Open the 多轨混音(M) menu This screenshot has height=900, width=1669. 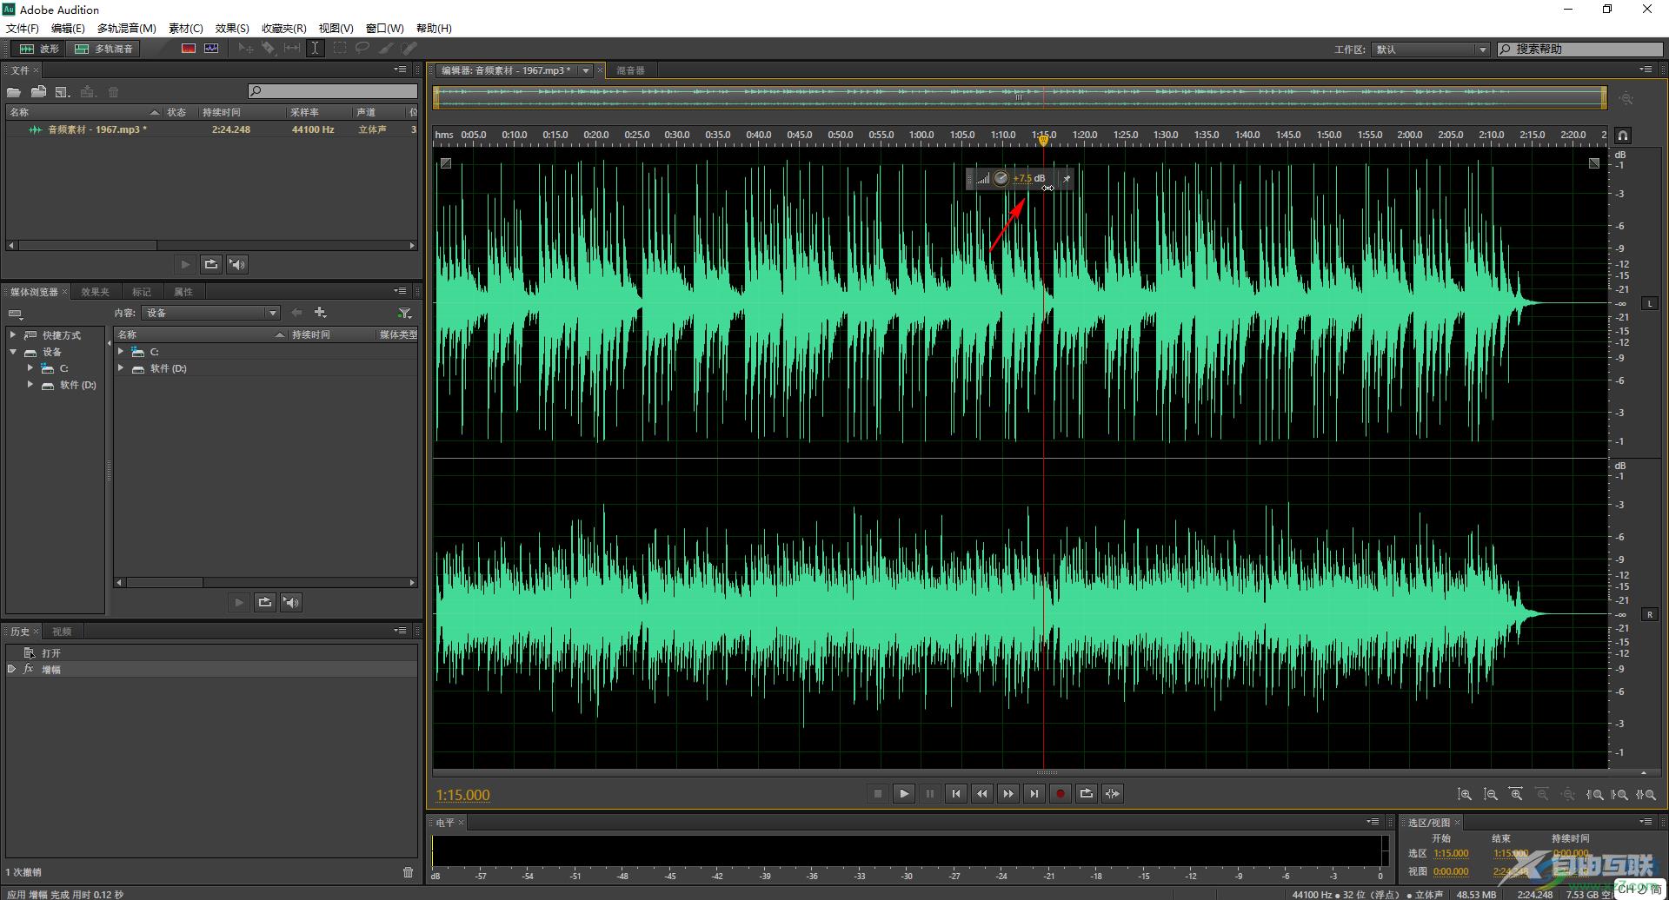pyautogui.click(x=127, y=29)
